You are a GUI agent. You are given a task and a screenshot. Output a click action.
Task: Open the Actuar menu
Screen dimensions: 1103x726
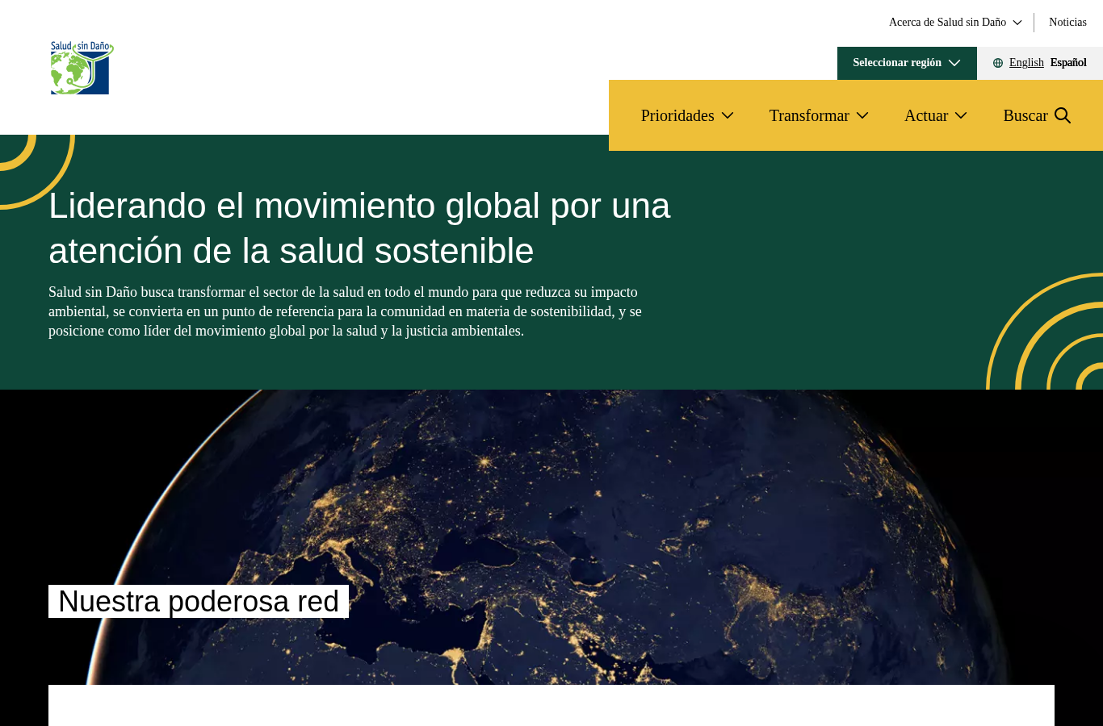tap(936, 115)
